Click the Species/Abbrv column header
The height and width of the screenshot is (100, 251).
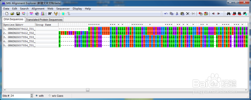click(19, 25)
